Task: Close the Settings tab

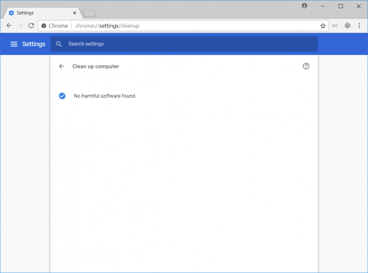Action: (x=75, y=13)
